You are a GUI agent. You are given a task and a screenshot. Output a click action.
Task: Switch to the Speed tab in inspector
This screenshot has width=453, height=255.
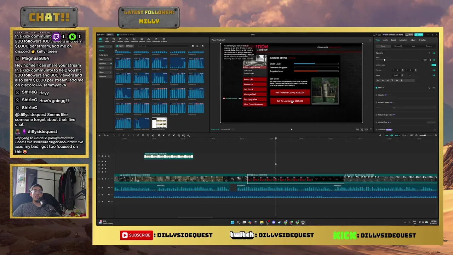[394, 40]
